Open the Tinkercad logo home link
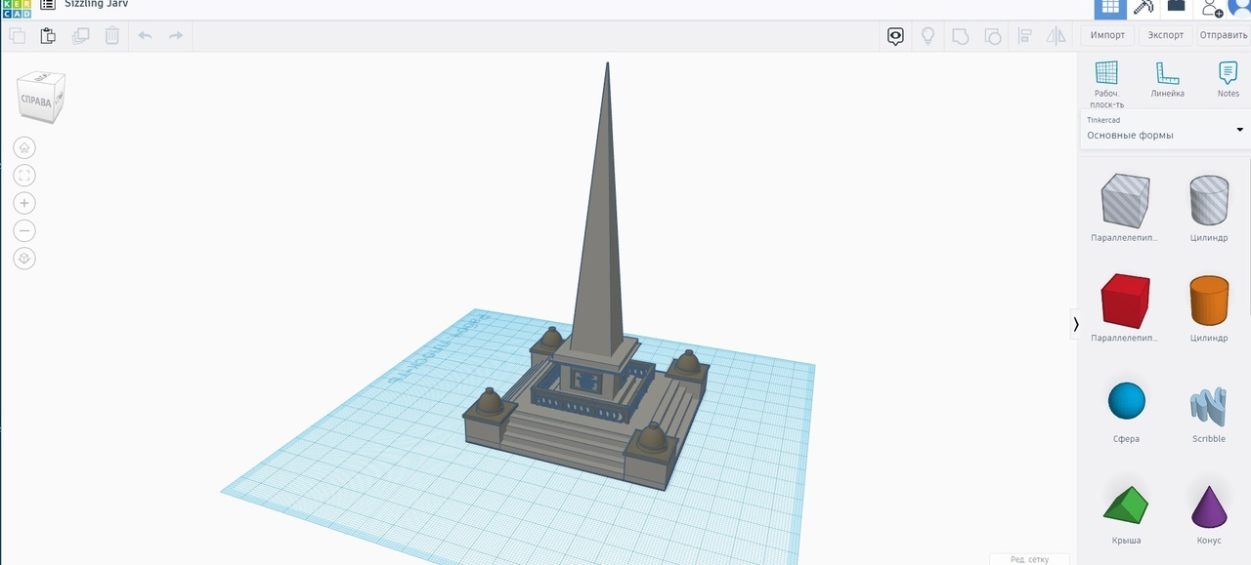The image size is (1251, 565). 16,7
